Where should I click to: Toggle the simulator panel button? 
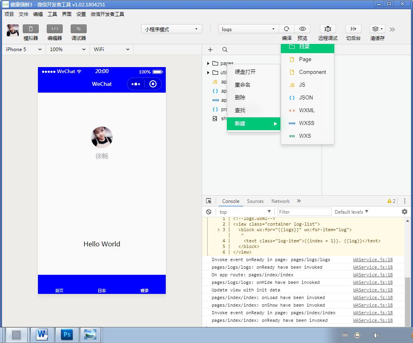tap(30, 29)
